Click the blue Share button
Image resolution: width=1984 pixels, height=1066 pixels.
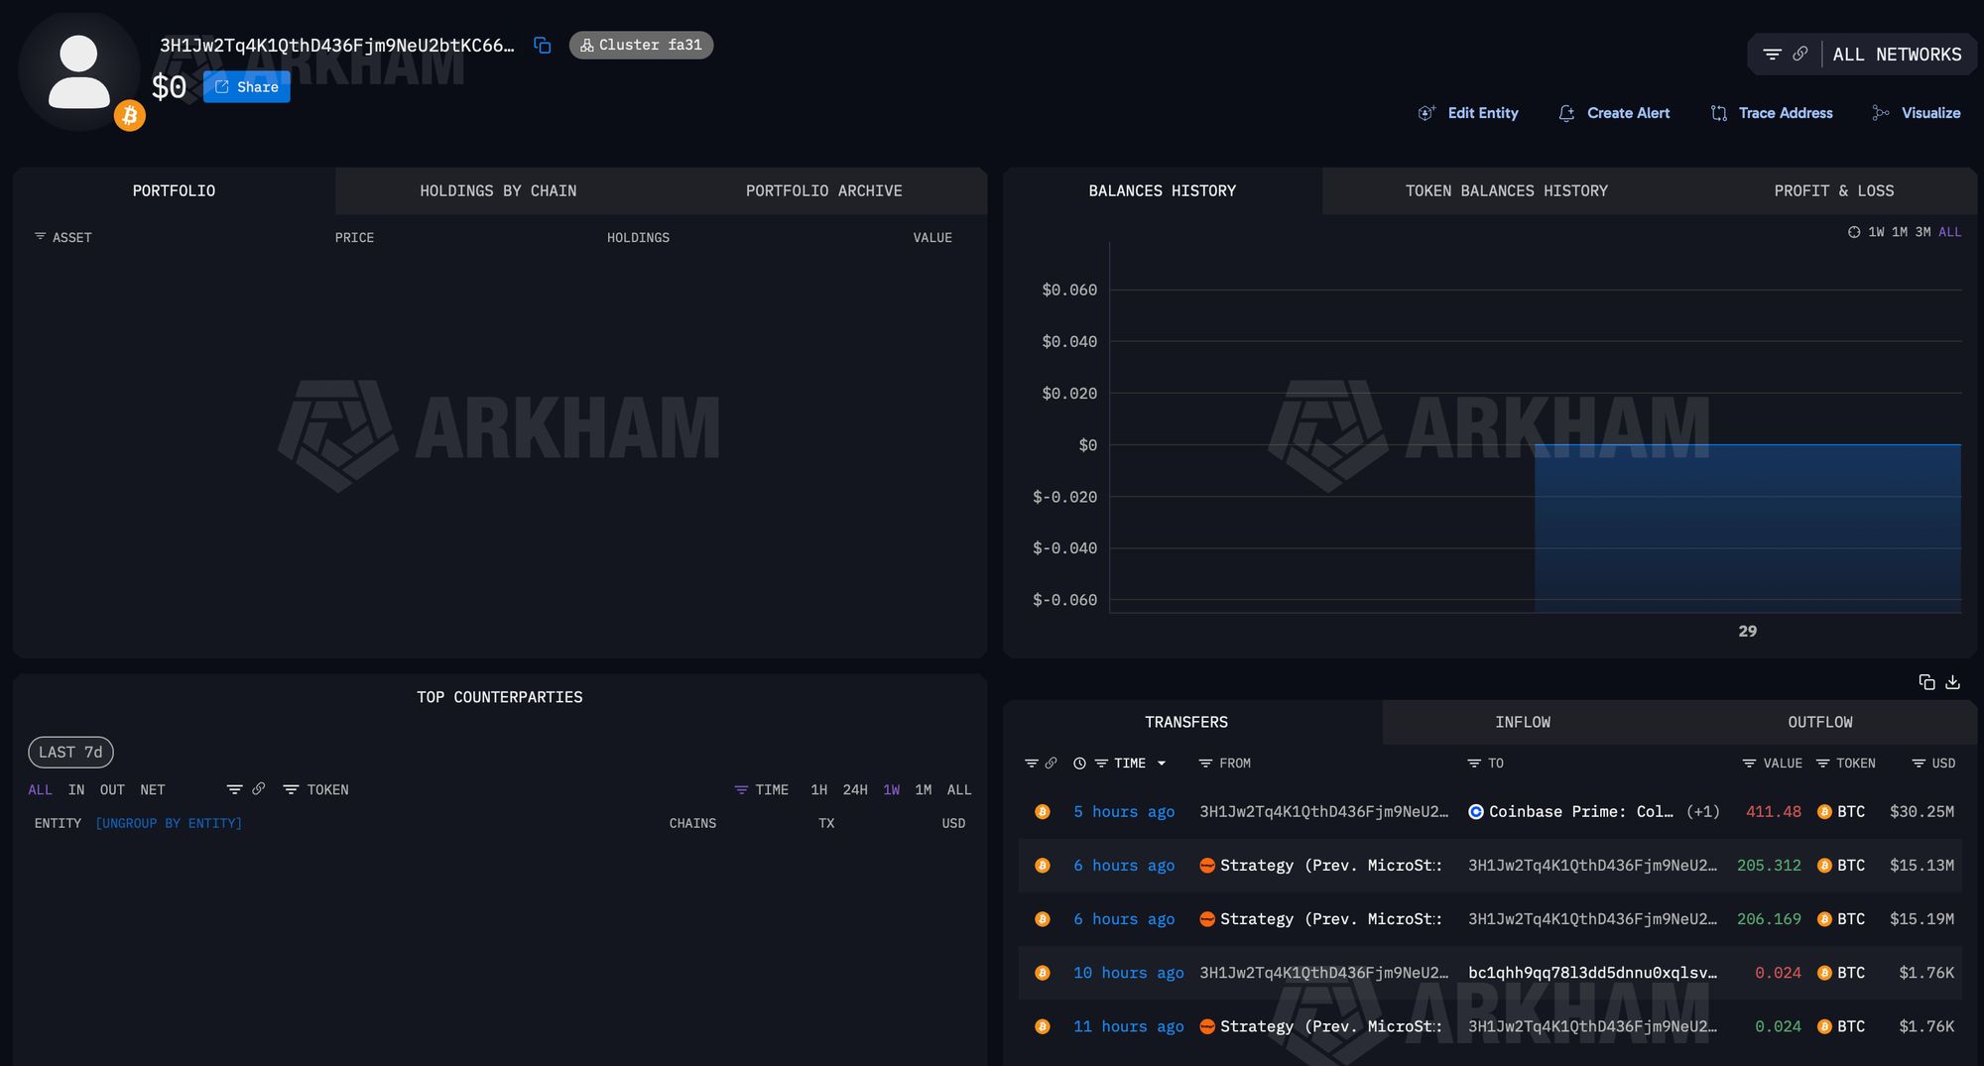(247, 86)
